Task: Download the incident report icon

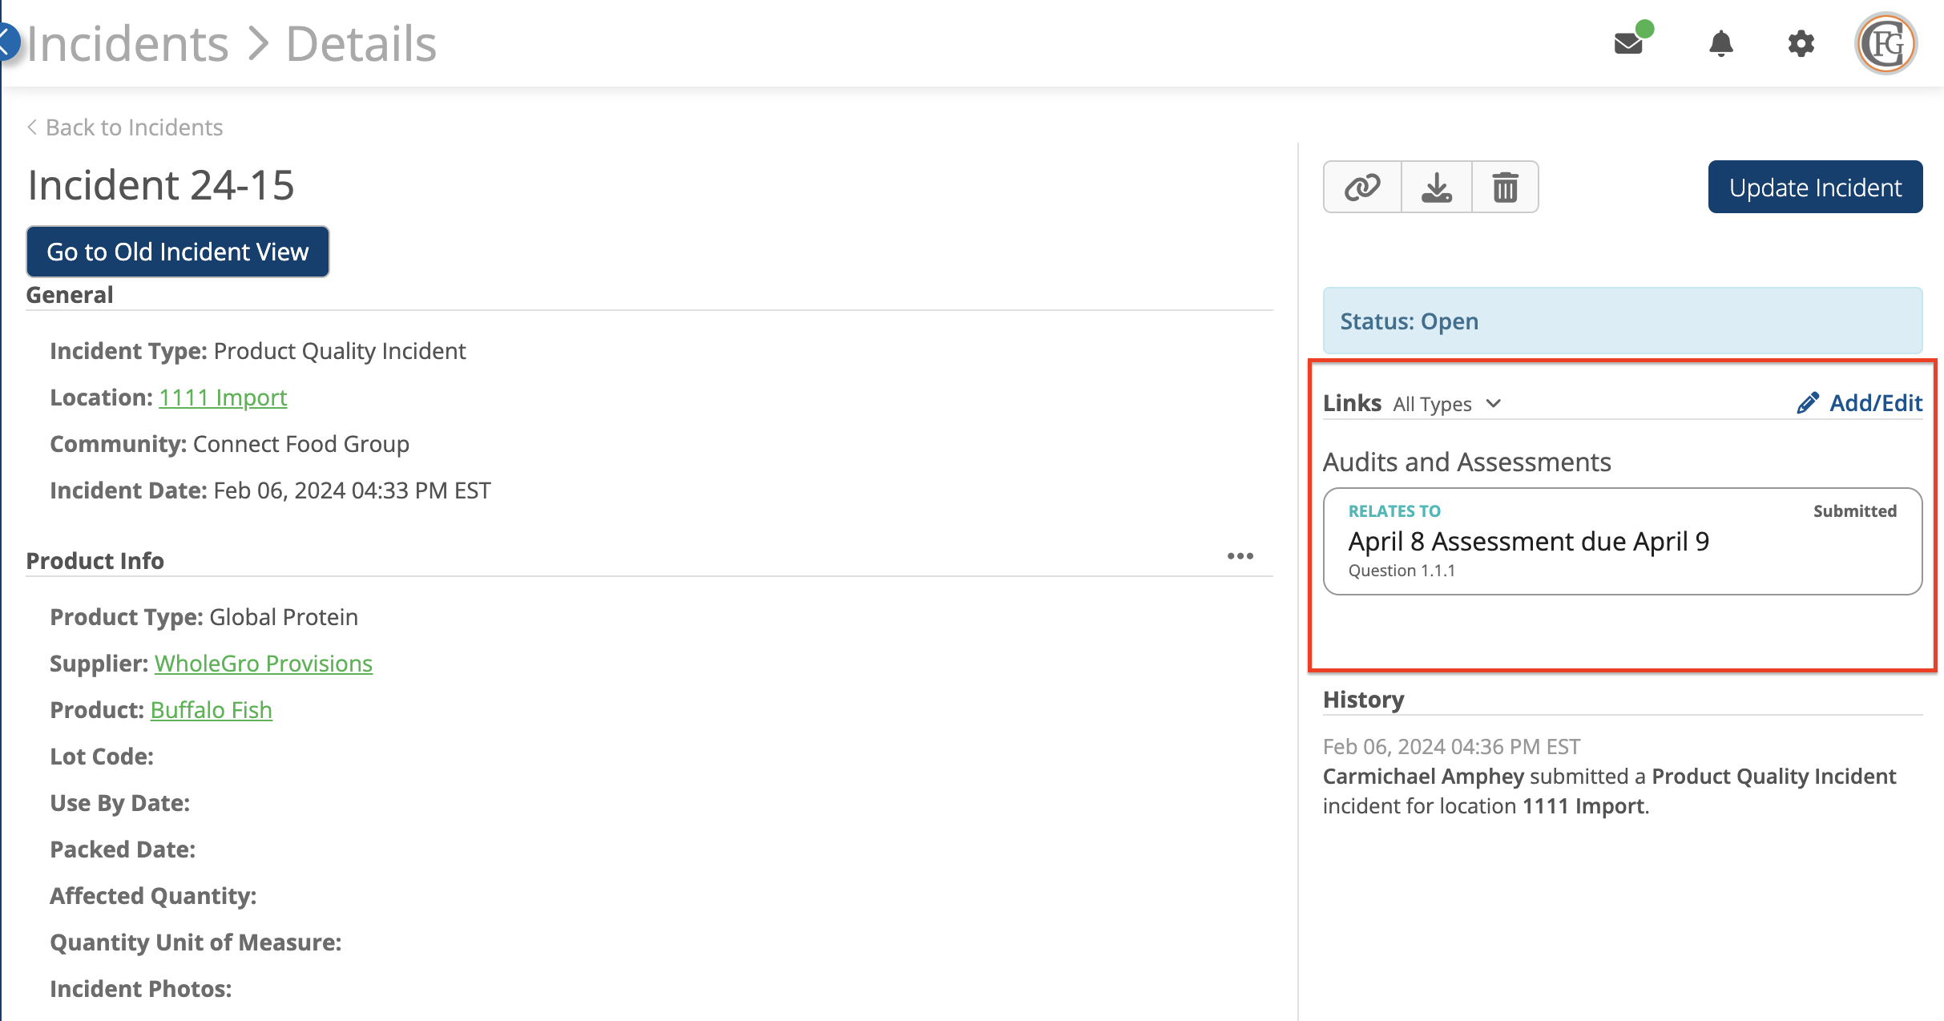Action: (x=1436, y=188)
